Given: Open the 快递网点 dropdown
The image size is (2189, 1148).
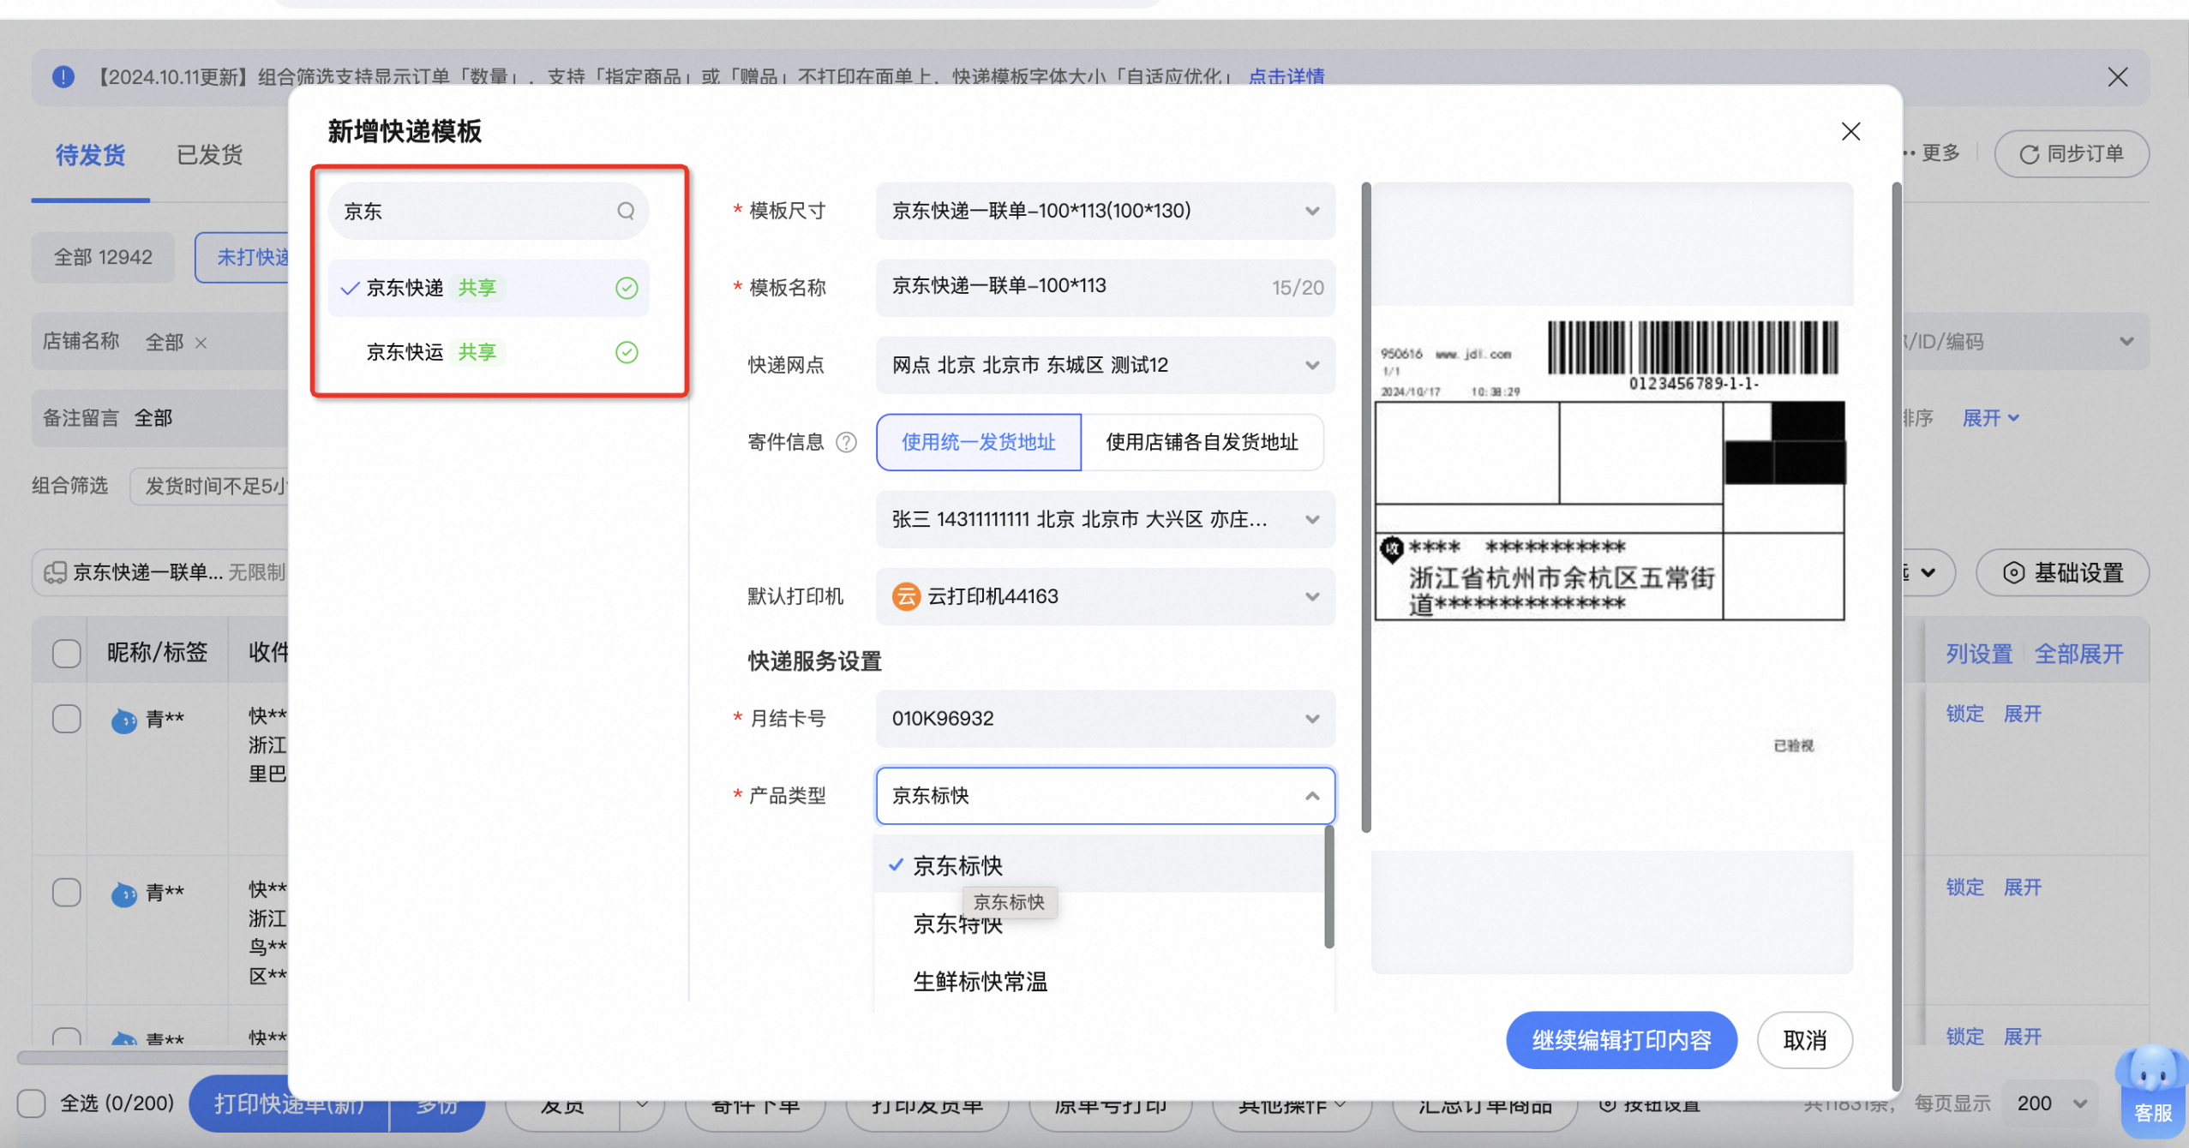Looking at the screenshot, I should 1105,365.
